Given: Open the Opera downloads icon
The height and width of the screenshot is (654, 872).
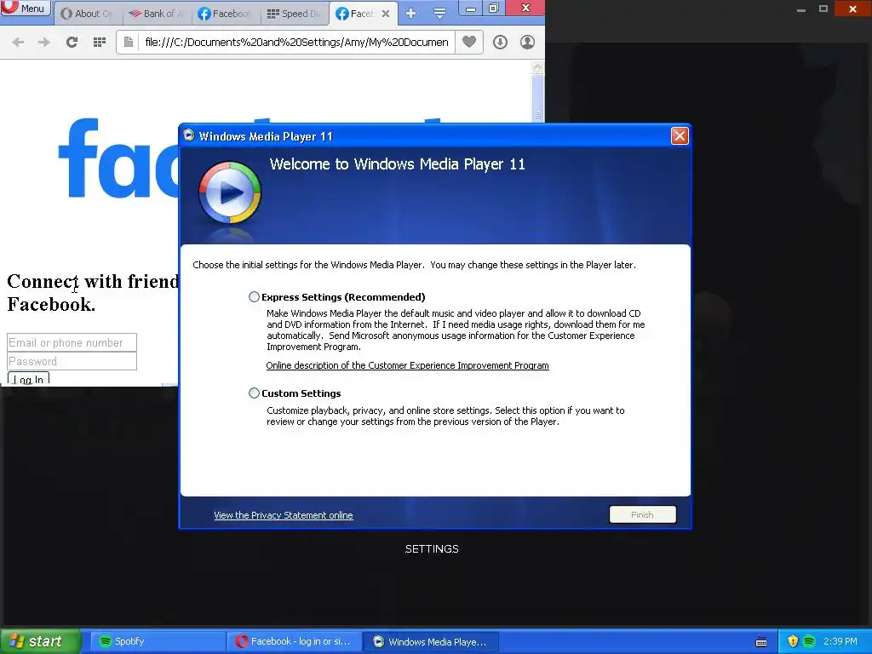Looking at the screenshot, I should point(500,43).
